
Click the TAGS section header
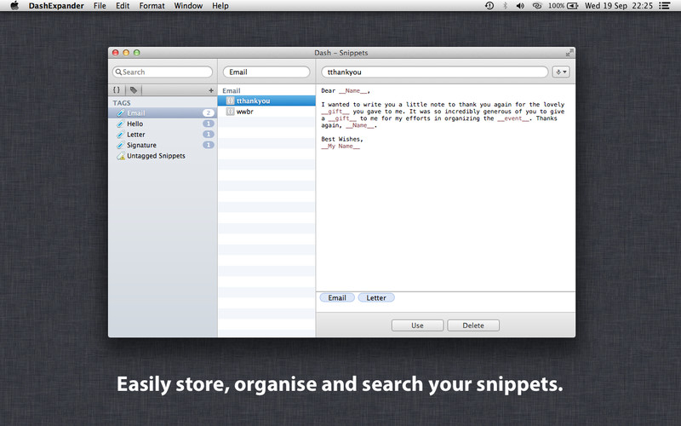click(122, 102)
